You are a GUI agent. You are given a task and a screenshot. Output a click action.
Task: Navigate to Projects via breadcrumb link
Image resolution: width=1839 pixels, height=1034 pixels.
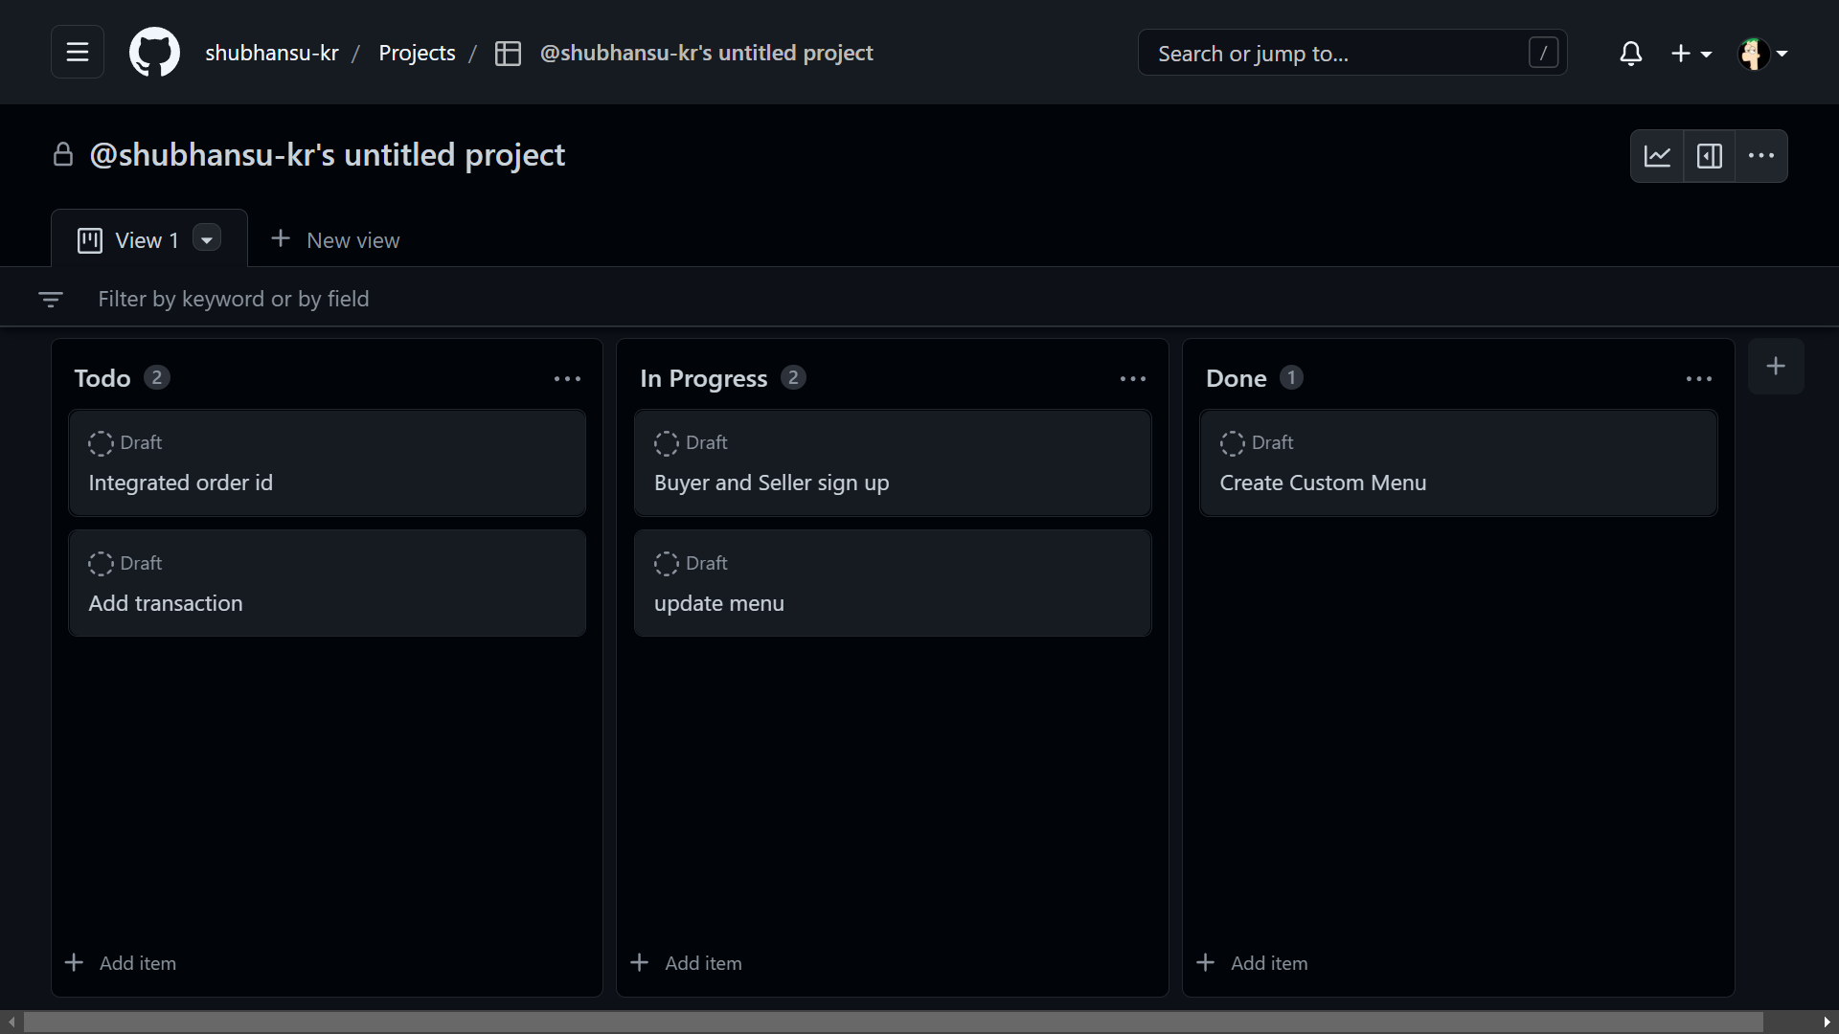[x=417, y=53]
